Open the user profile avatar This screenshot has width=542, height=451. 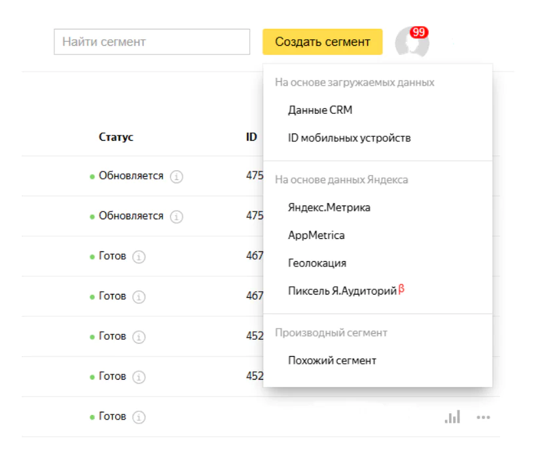click(412, 45)
